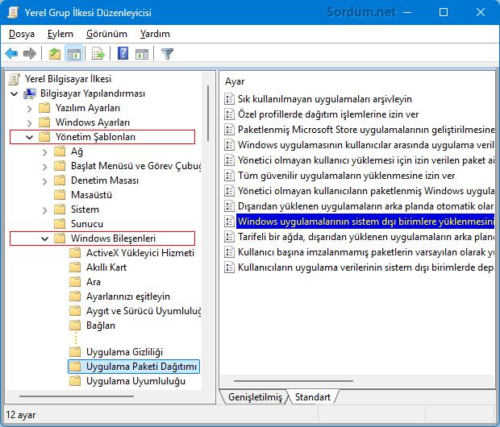This screenshot has width=500, height=427.
Task: Expand the Yazılım Ayarları tree node
Action: click(30, 108)
